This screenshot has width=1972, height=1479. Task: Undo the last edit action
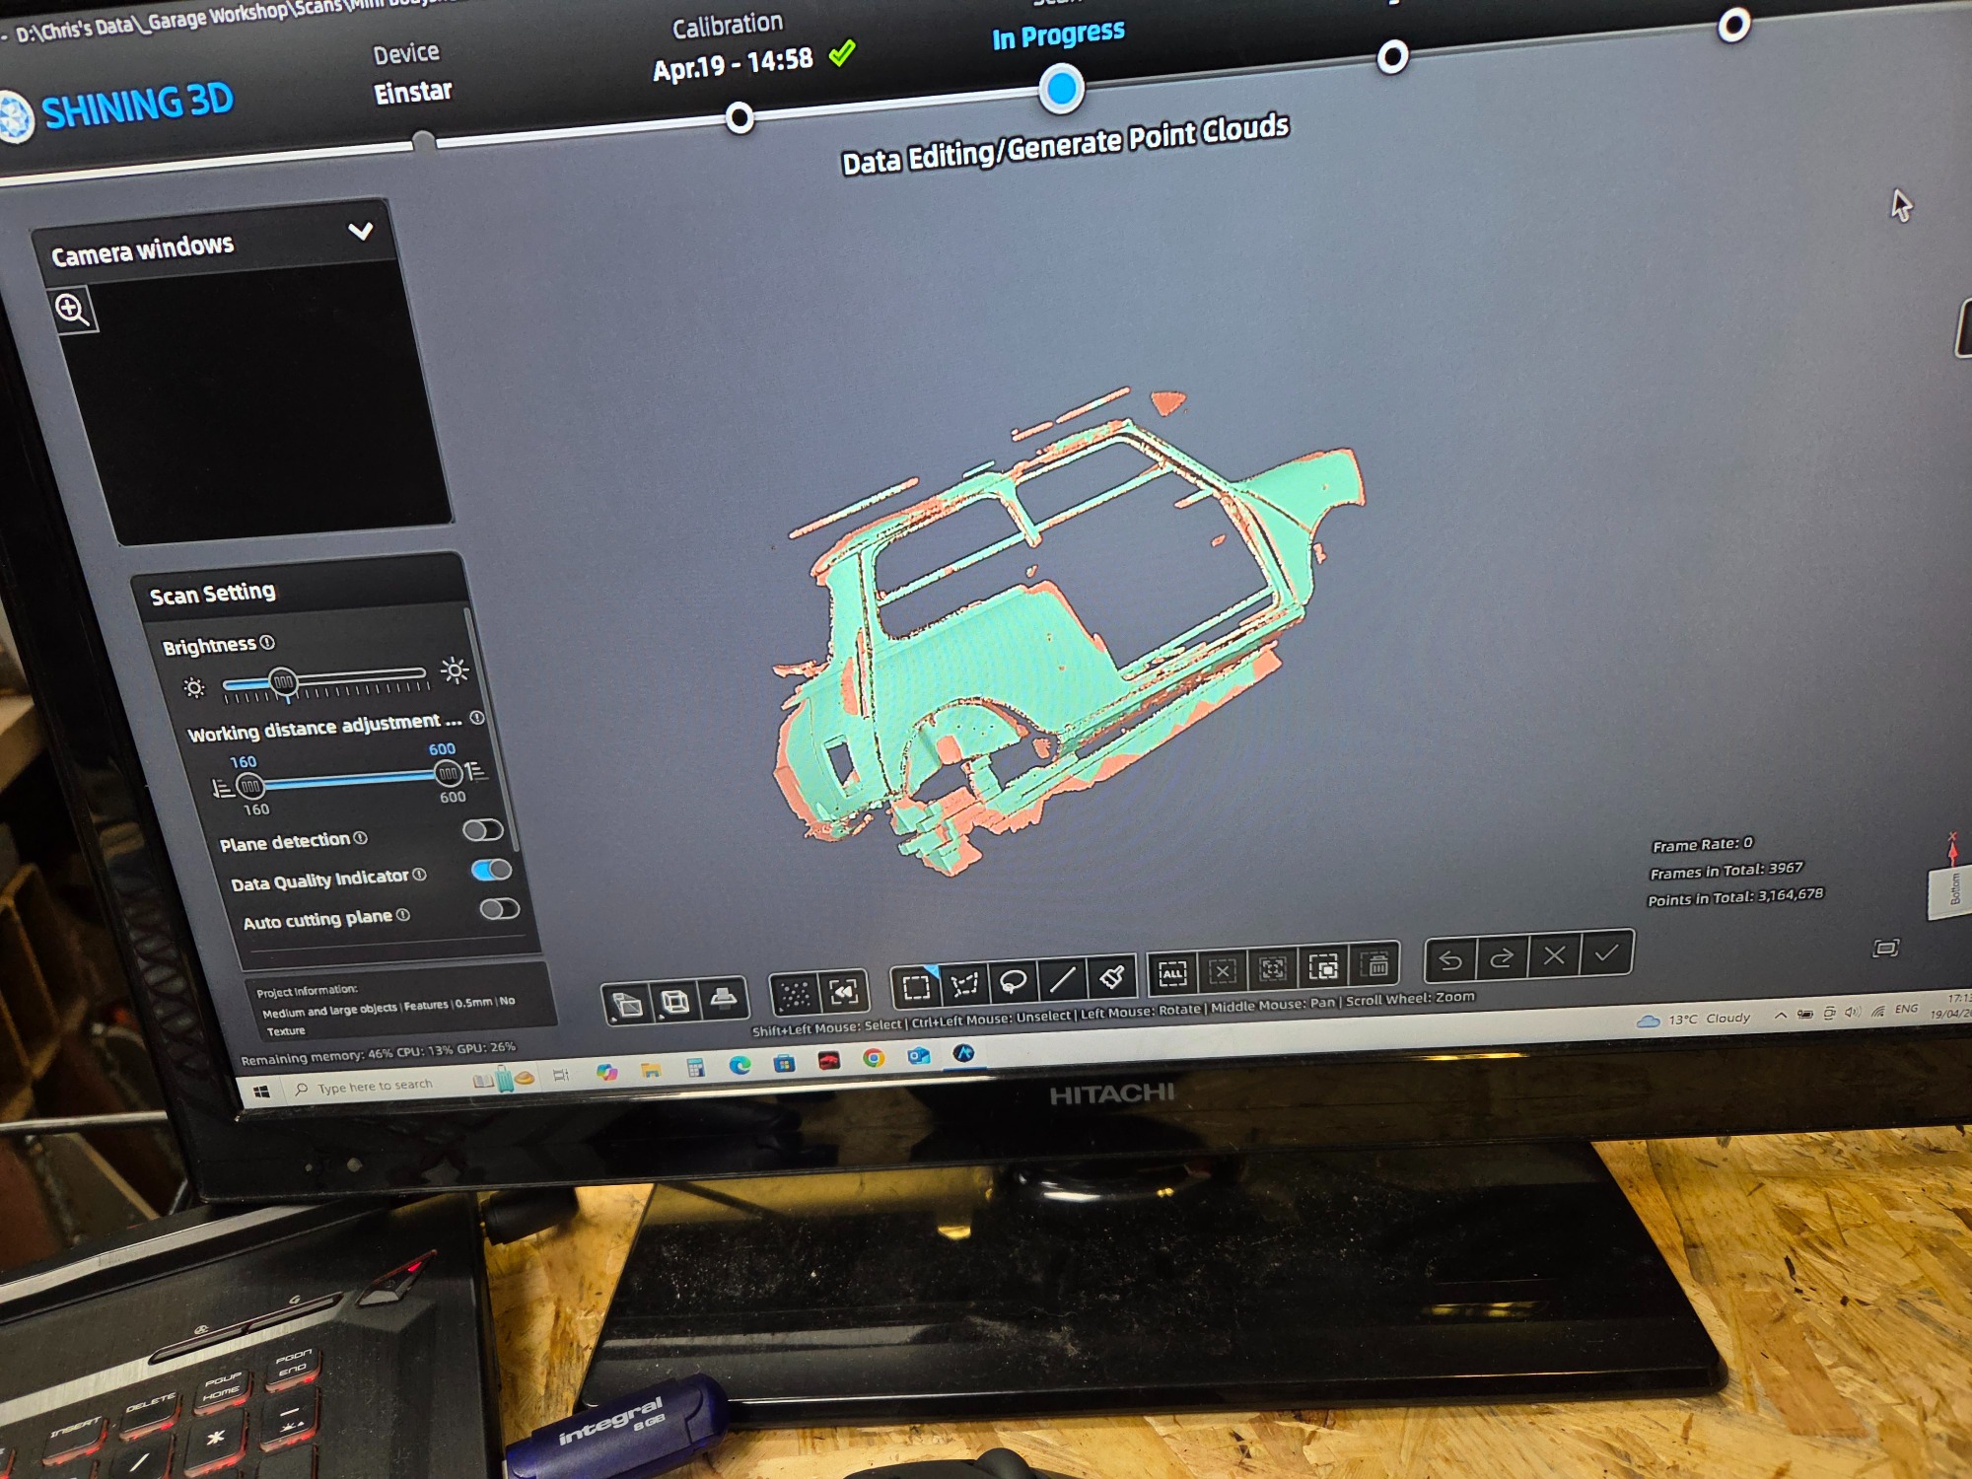pos(1450,959)
